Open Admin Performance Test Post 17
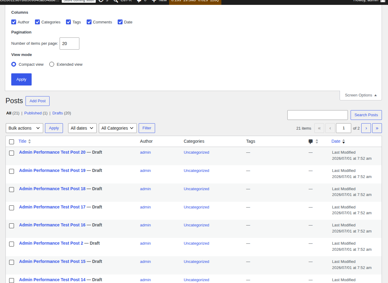The height and width of the screenshot is (283, 388). pos(52,207)
